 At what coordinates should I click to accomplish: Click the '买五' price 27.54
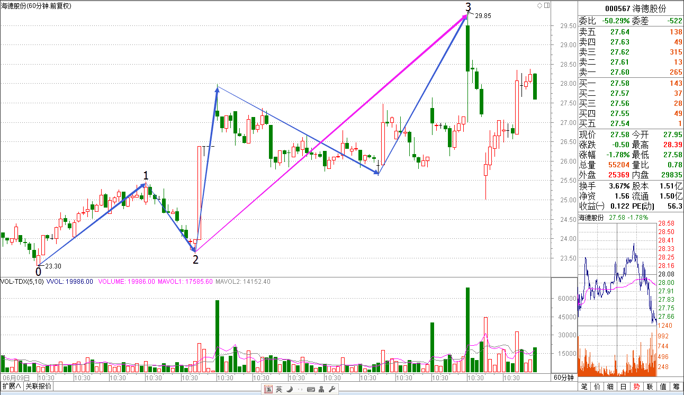tap(620, 123)
